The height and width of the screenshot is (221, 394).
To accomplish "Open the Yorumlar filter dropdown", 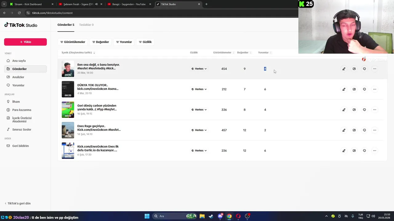I will tap(124, 42).
